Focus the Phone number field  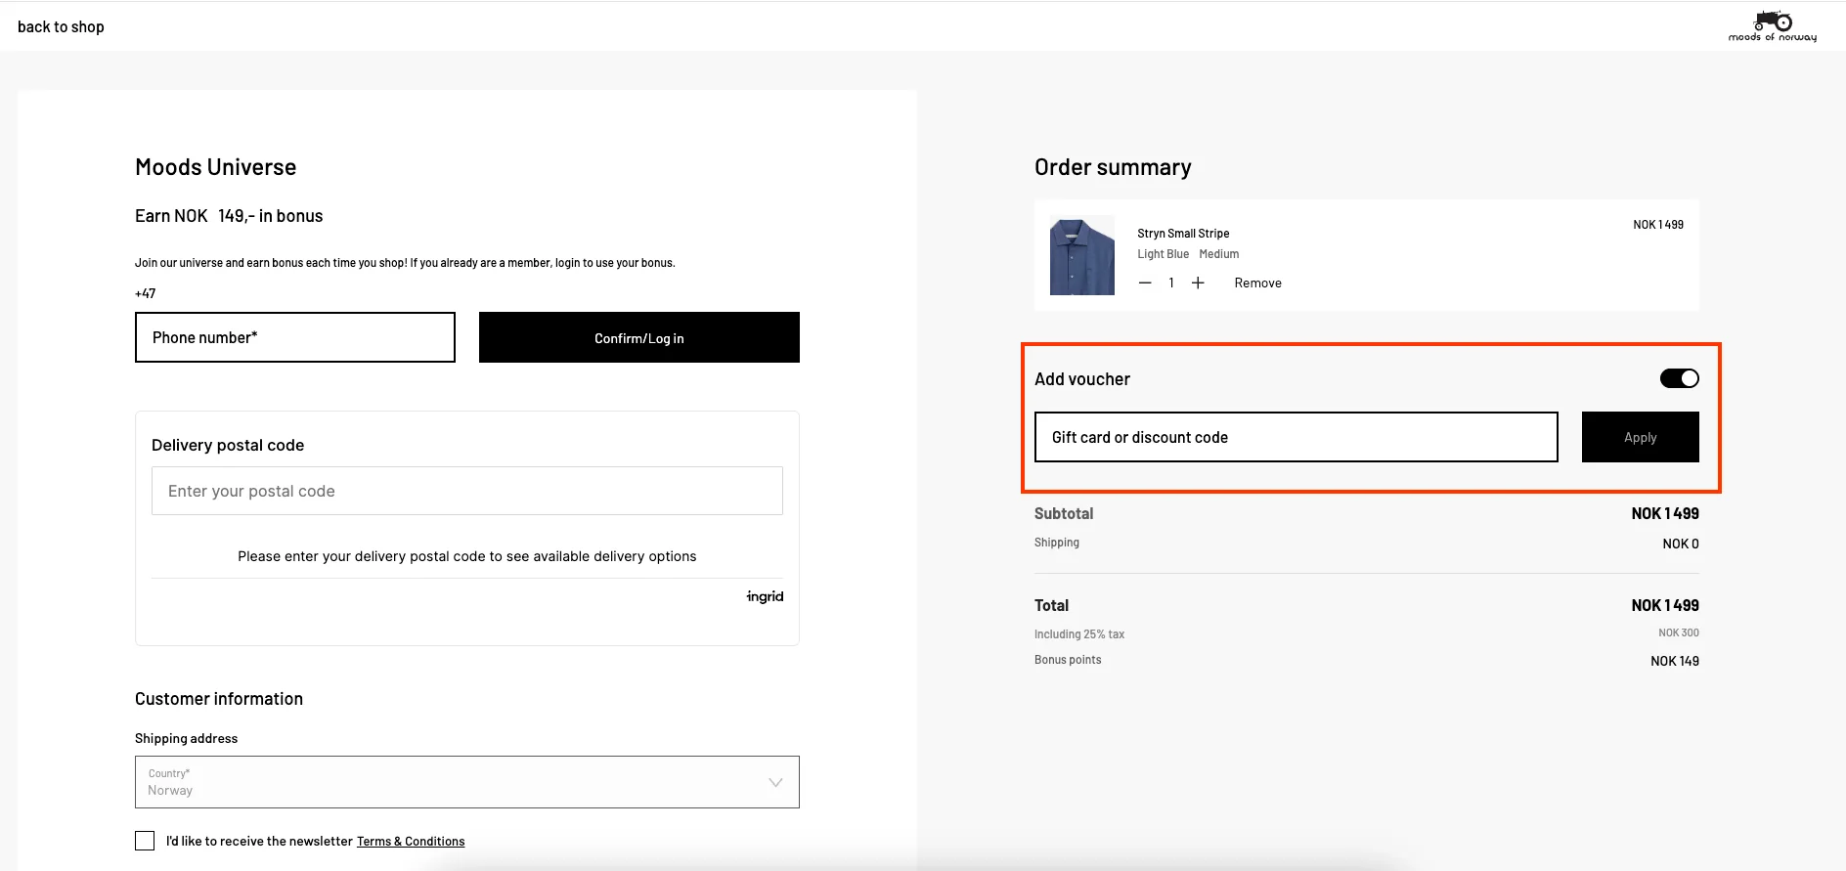[x=295, y=337]
